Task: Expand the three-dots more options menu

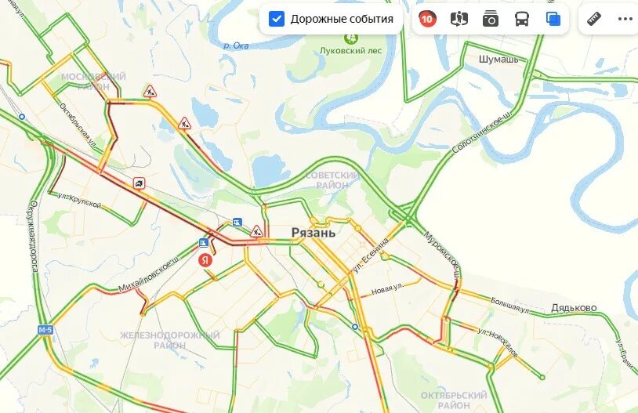Action: coord(625,19)
